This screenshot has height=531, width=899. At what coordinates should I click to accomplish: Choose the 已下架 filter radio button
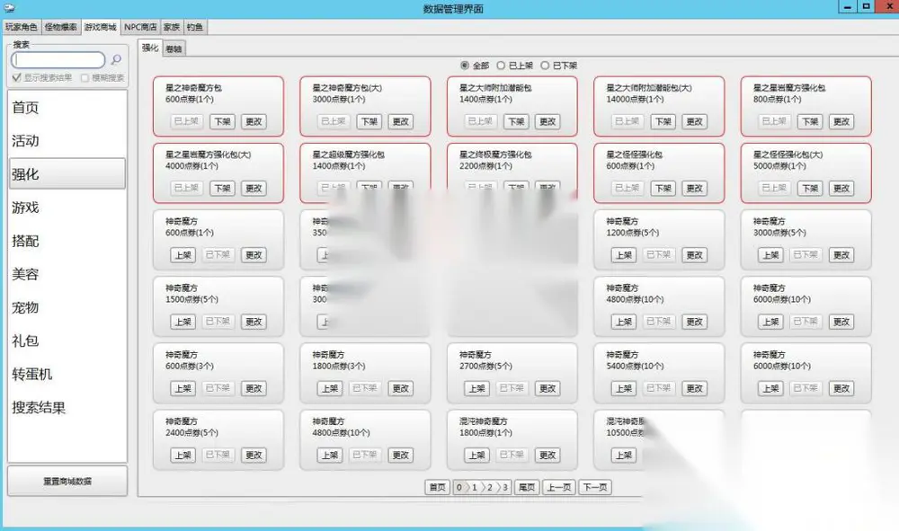click(x=545, y=66)
